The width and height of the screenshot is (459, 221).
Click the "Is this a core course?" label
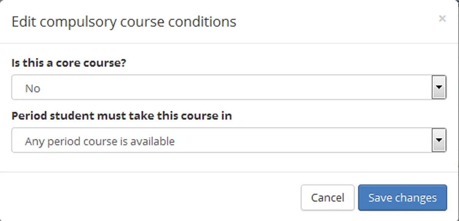[70, 63]
